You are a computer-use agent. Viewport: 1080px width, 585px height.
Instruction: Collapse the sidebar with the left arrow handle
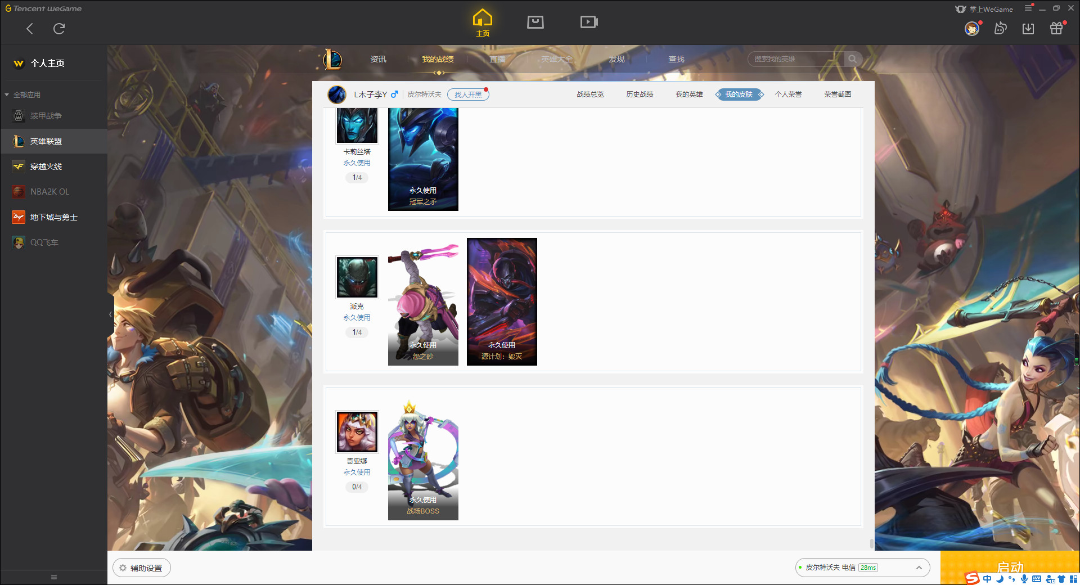[110, 314]
